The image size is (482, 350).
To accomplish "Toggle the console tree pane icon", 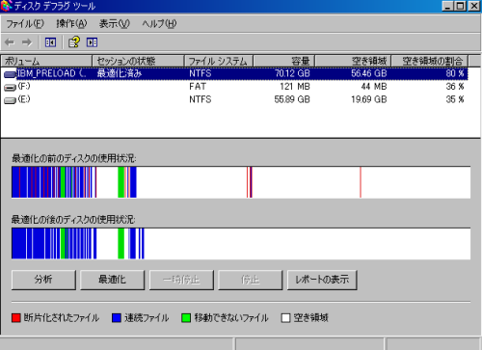I will pyautogui.click(x=50, y=42).
